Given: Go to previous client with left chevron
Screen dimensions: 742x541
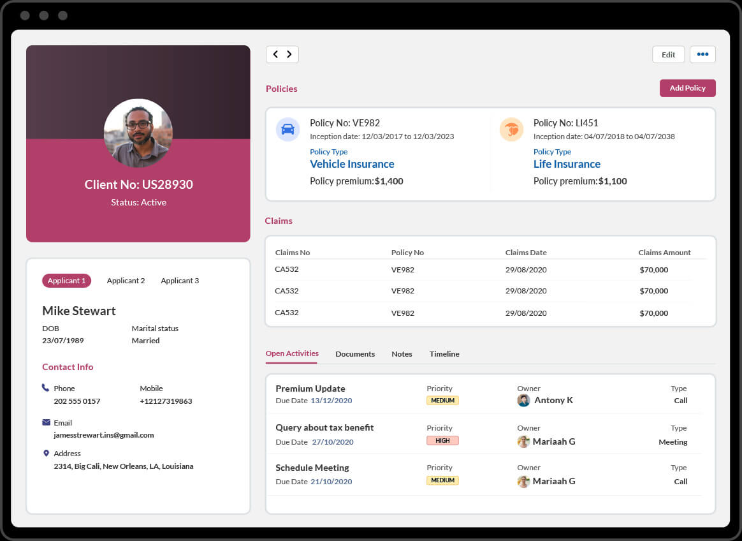Looking at the screenshot, I should click(x=275, y=55).
